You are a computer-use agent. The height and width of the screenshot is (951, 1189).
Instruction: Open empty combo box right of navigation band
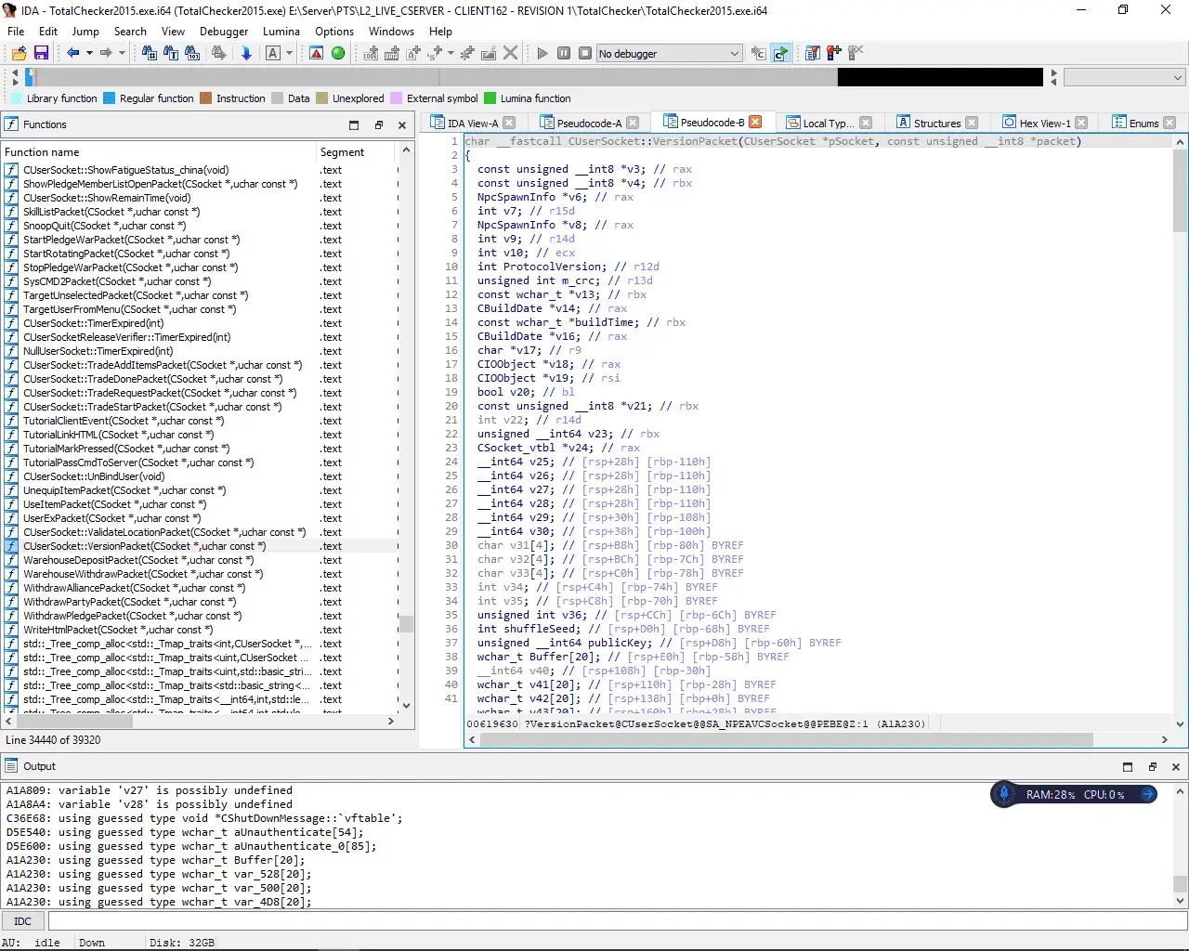pos(1125,78)
